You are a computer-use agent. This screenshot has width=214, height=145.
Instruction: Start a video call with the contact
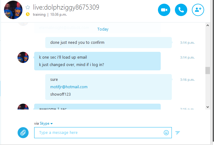point(164,10)
